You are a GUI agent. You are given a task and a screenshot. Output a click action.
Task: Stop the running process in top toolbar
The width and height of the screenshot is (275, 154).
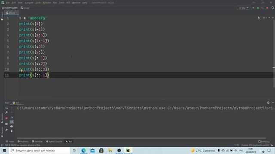[x=267, y=8]
